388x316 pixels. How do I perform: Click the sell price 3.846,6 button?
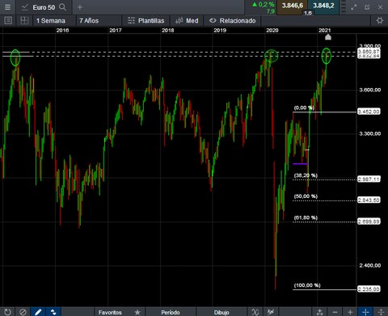[293, 6]
